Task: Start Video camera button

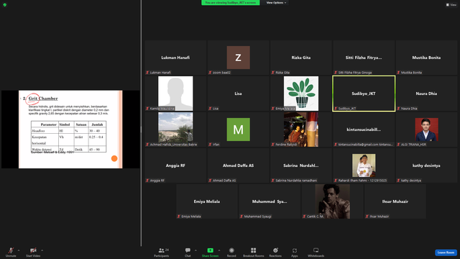Action: 33,252
